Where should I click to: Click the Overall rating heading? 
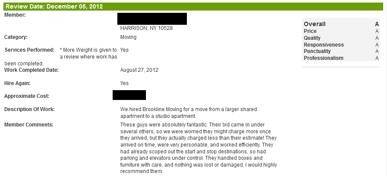point(315,24)
